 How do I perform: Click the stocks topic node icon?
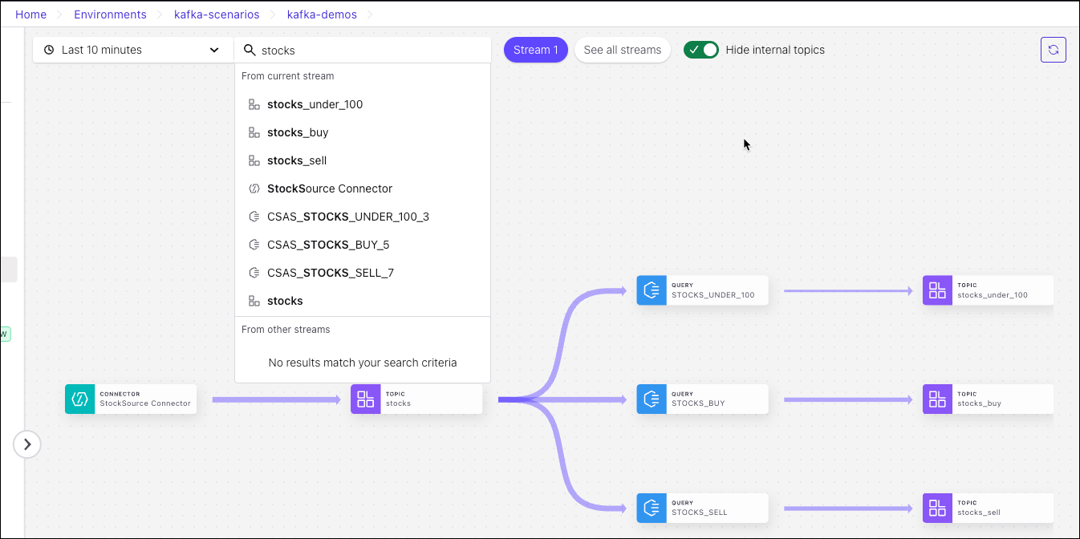click(366, 399)
